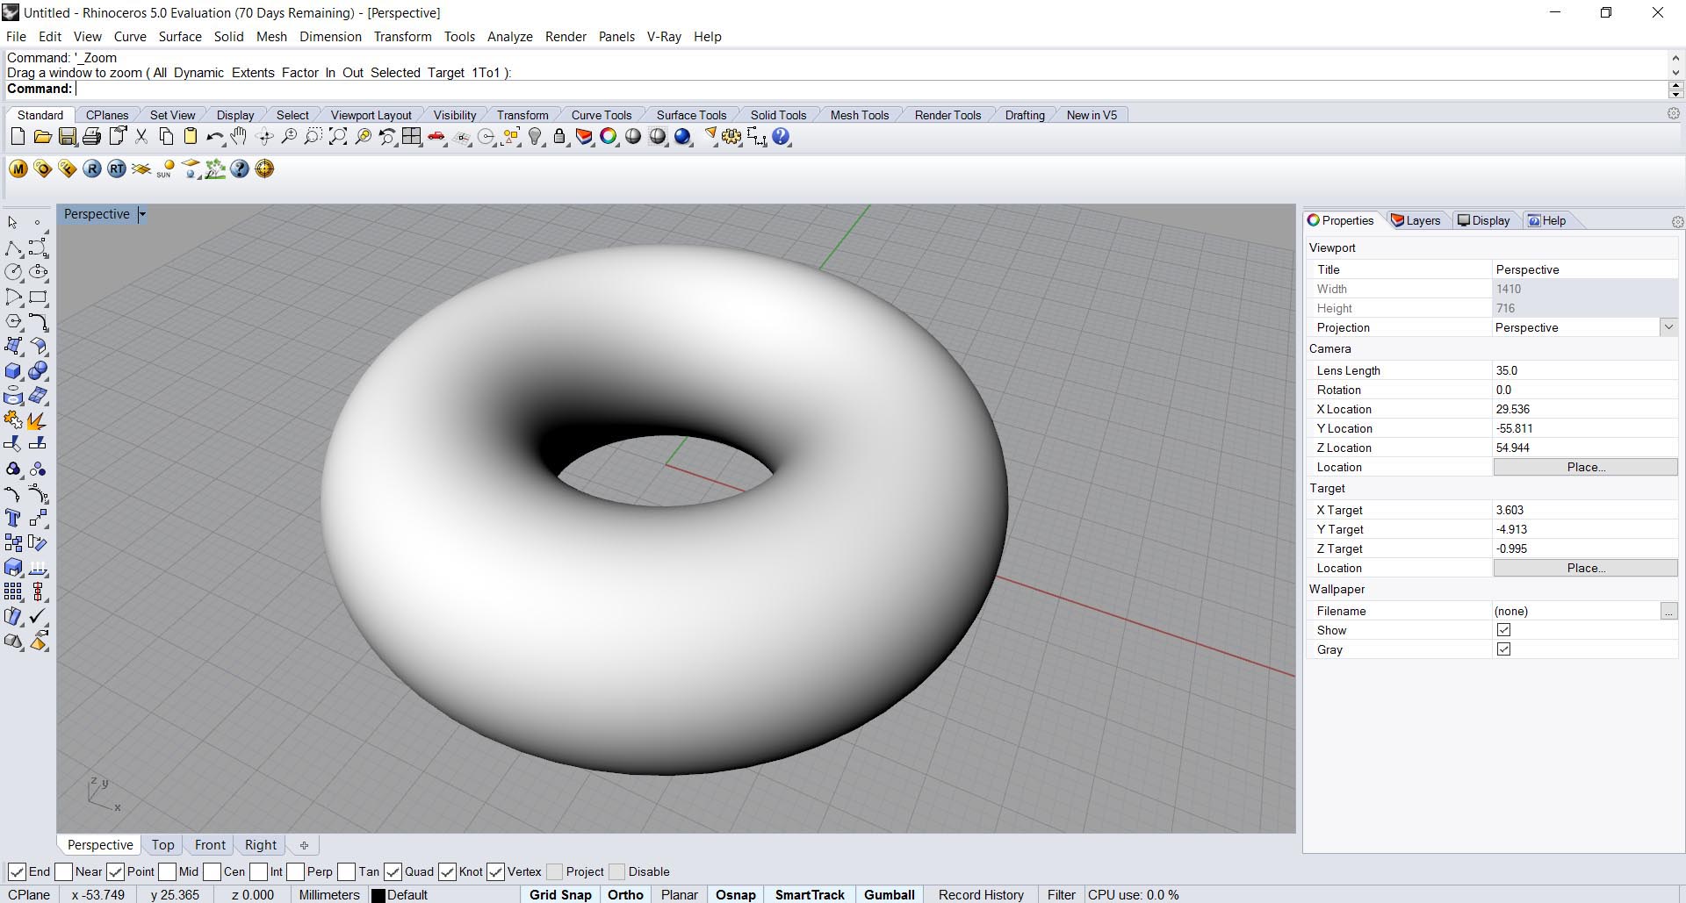1686x903 pixels.
Task: Toggle the End osnap checkbox
Action: coord(17,871)
